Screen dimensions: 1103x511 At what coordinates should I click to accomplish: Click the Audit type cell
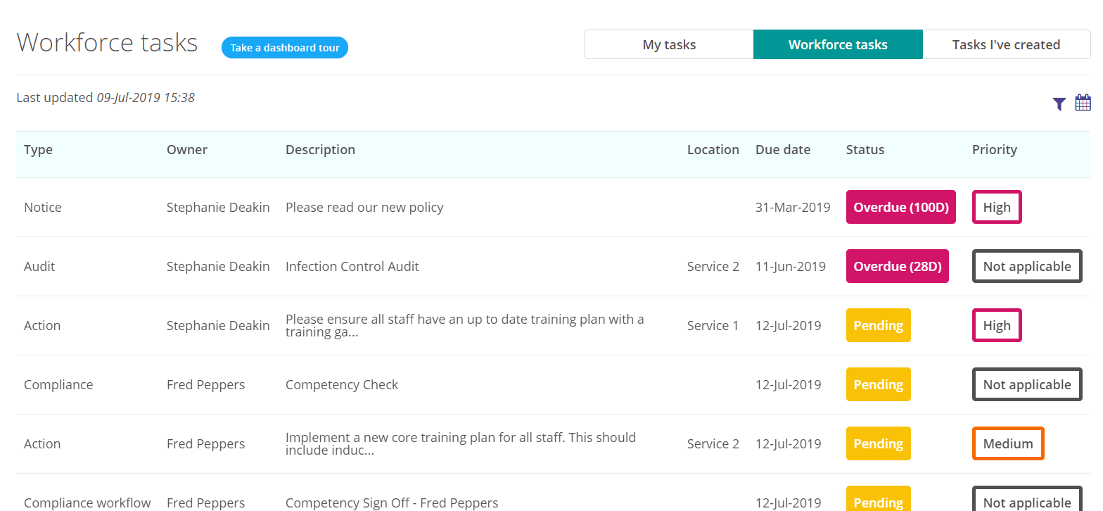39,266
